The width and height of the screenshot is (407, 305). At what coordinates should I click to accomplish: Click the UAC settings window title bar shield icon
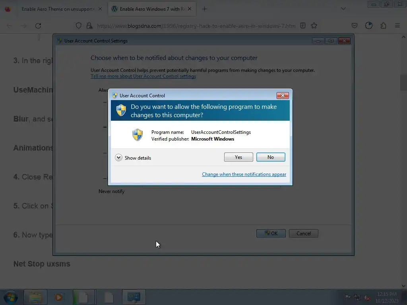point(60,41)
